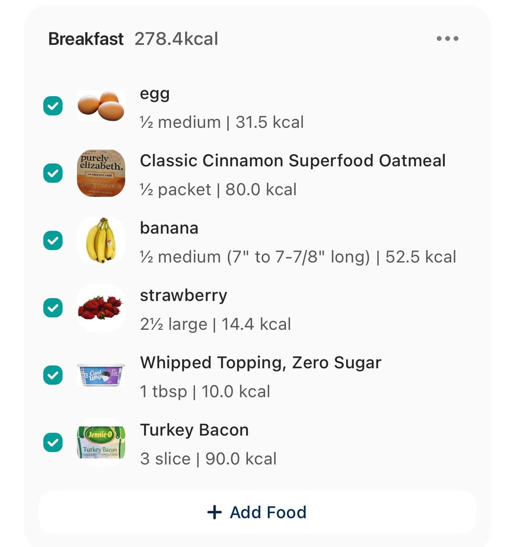Open the Jennie-O Turkey Bacon package image

(101, 442)
